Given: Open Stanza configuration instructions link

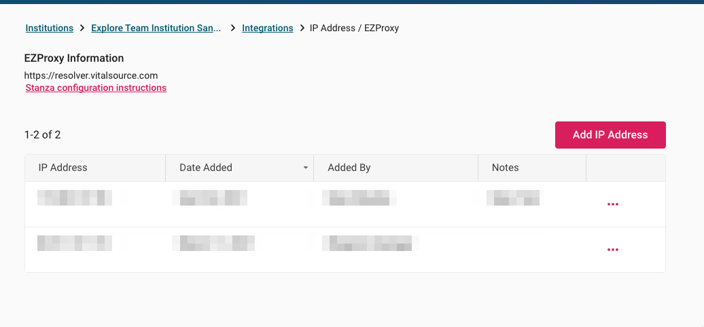Looking at the screenshot, I should [96, 88].
